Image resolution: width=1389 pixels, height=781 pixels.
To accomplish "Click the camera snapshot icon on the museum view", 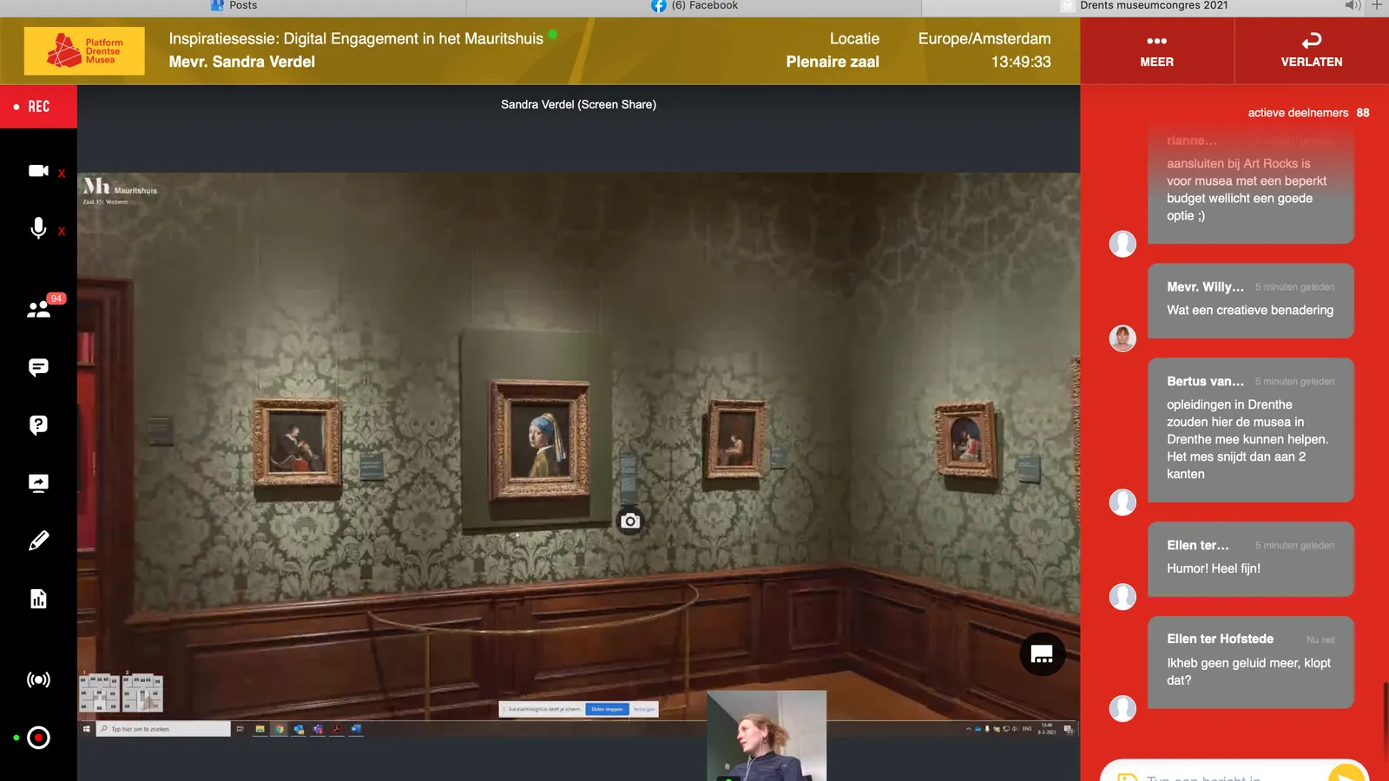I will [629, 520].
